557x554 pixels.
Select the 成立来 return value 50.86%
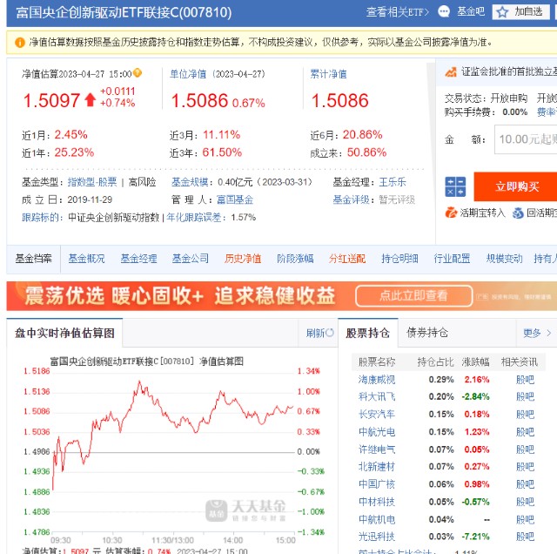click(x=366, y=152)
